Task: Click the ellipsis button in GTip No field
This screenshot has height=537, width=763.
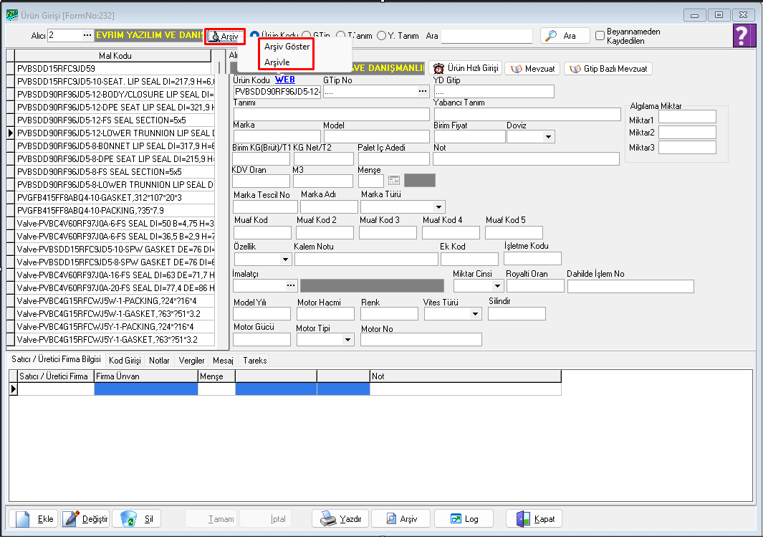Action: [423, 91]
